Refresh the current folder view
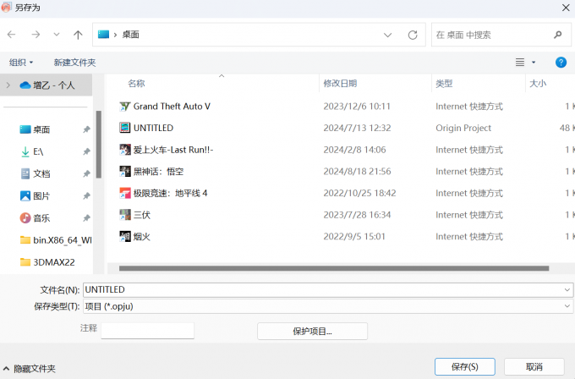Viewport: 575px width, 379px height. tap(413, 35)
